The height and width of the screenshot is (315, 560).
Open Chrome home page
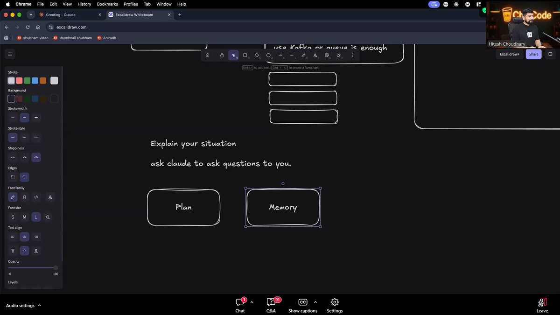pyautogui.click(x=38, y=27)
